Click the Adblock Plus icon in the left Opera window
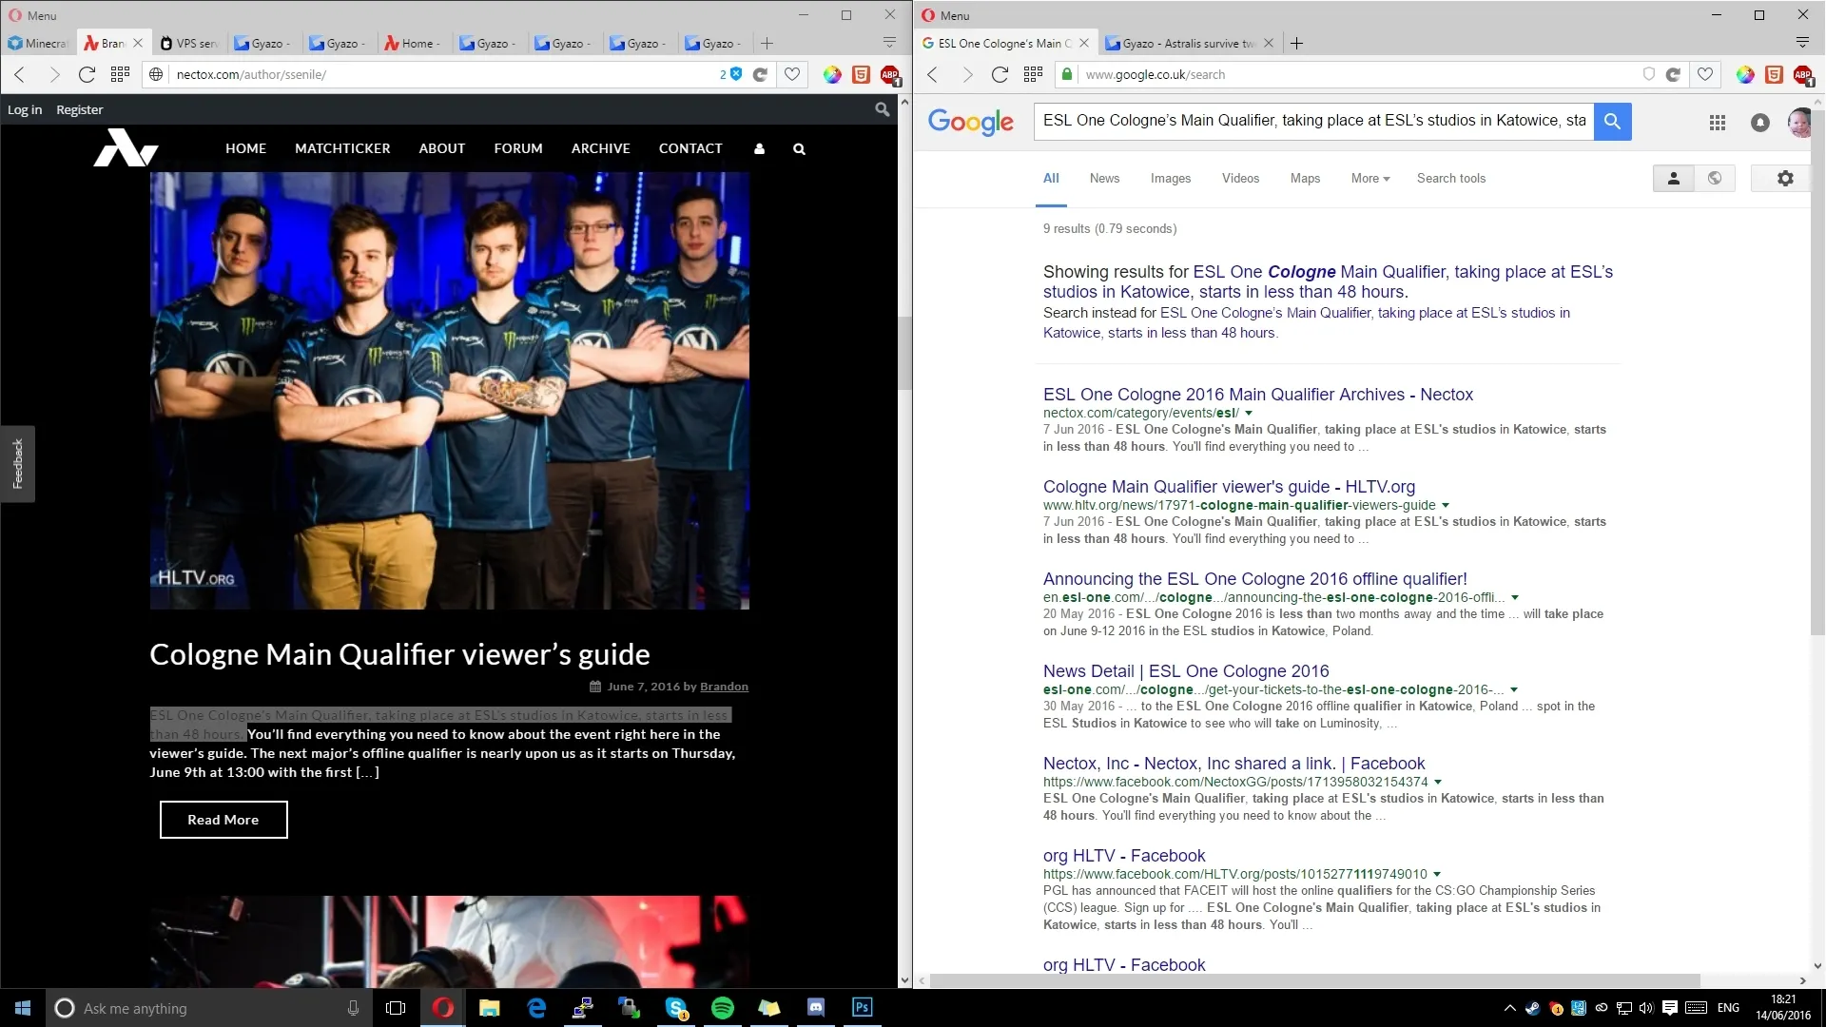This screenshot has width=1826, height=1027. [889, 74]
